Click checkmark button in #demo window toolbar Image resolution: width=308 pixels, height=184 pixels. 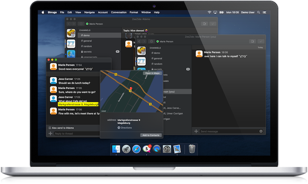coord(213,24)
